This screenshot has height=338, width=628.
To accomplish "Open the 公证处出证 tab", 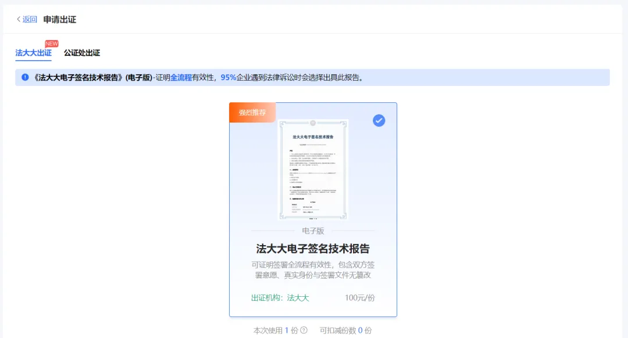I will click(x=82, y=53).
